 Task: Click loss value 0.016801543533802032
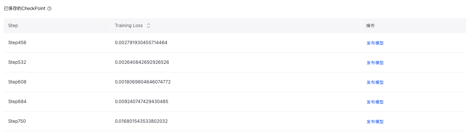pos(141,121)
